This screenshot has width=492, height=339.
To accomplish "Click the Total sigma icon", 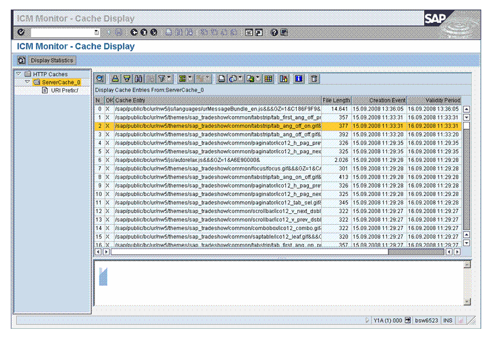I will coord(182,79).
